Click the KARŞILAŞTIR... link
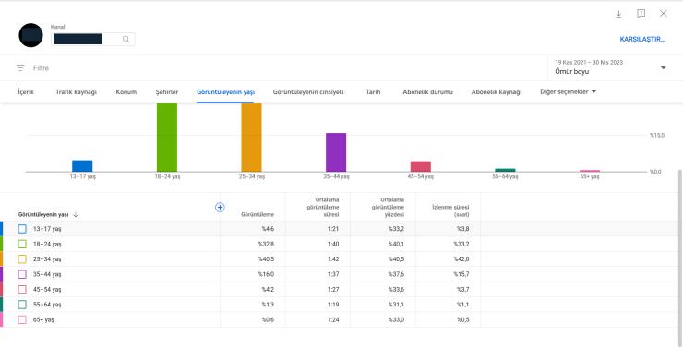The image size is (683, 348). pyautogui.click(x=642, y=39)
